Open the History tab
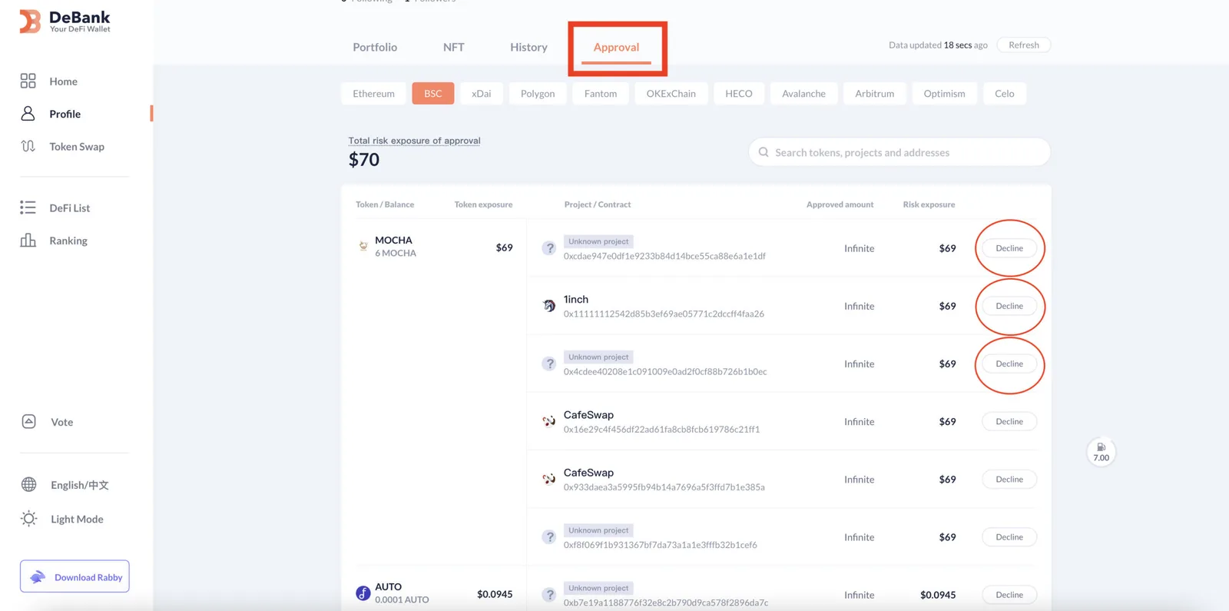This screenshot has width=1229, height=611. click(x=528, y=47)
